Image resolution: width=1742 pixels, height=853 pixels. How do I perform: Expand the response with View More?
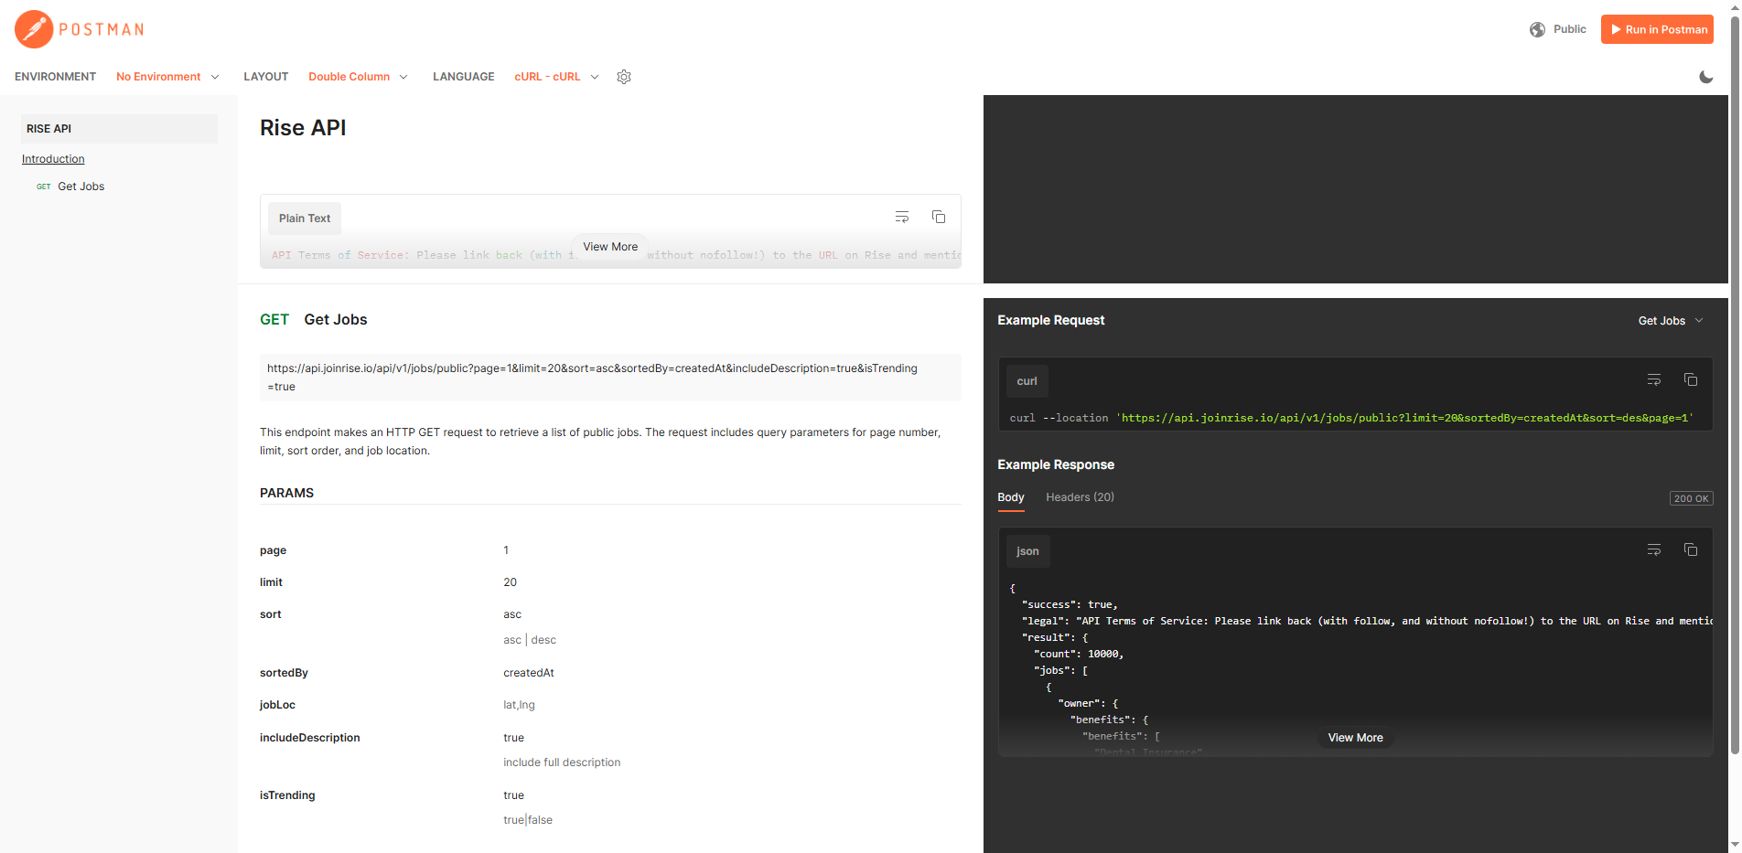(x=1355, y=737)
